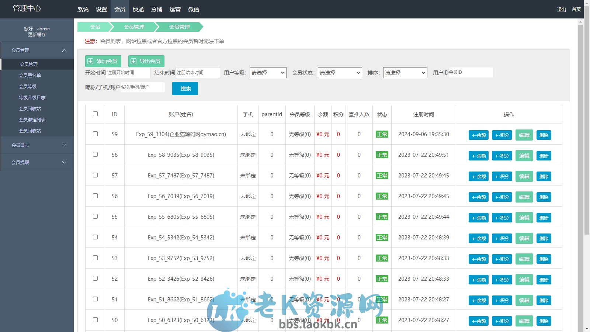This screenshot has height=332, width=590.
Task: Click the 搜索 search button
Action: click(185, 89)
